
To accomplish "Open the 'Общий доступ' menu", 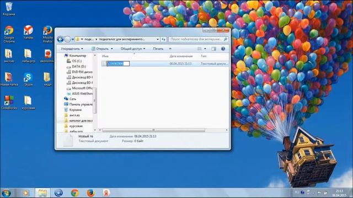I will [133, 49].
